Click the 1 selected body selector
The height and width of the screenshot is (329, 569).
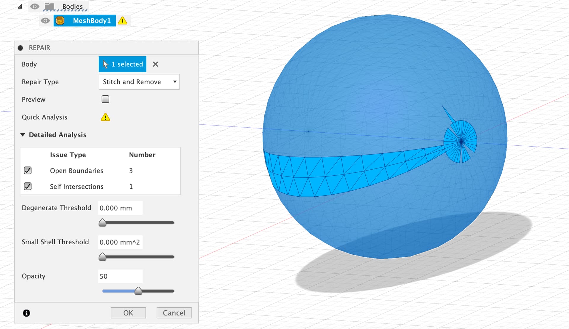pos(122,64)
